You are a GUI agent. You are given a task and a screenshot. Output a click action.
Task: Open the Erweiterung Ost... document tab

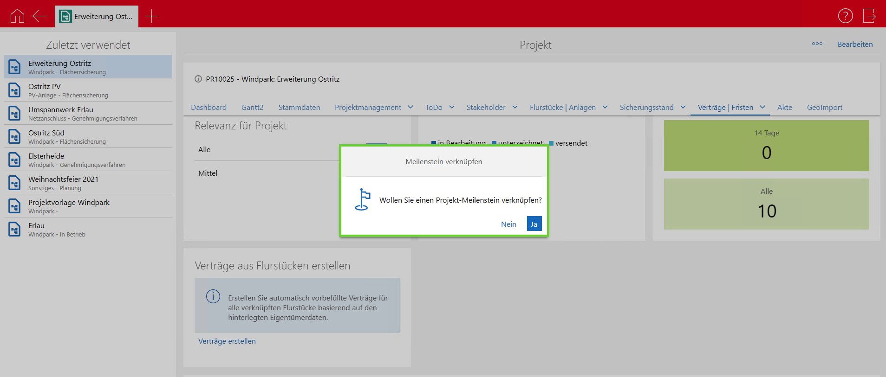pos(97,17)
